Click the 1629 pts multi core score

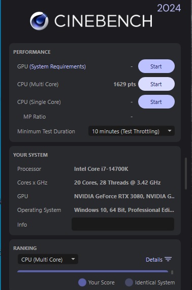point(124,84)
